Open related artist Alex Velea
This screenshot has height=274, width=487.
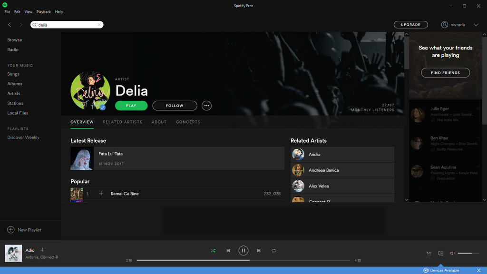click(342, 186)
